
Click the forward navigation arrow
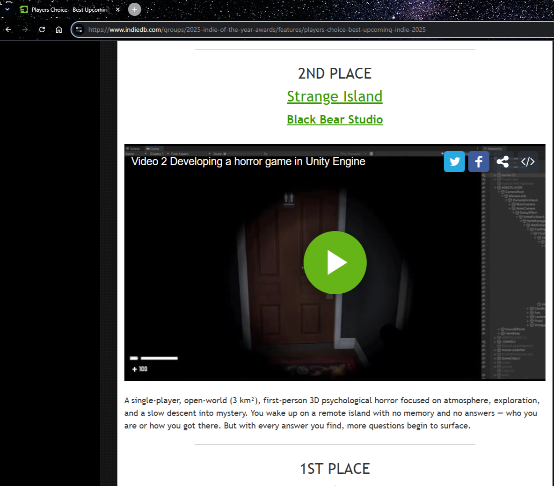click(25, 29)
